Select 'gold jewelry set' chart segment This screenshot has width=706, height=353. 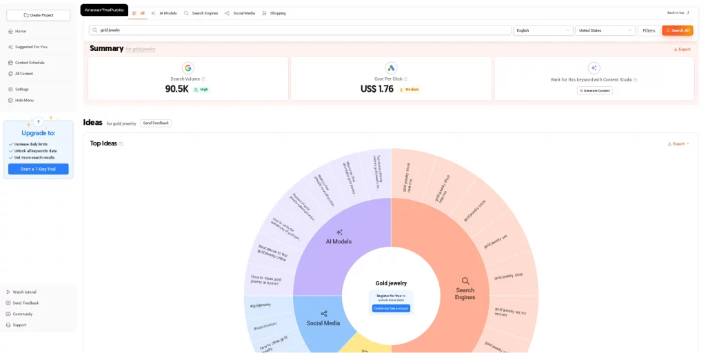coord(496,241)
